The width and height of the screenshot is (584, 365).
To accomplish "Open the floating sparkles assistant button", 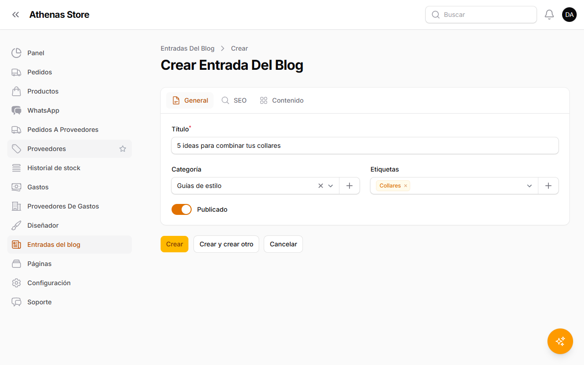I will tap(560, 341).
